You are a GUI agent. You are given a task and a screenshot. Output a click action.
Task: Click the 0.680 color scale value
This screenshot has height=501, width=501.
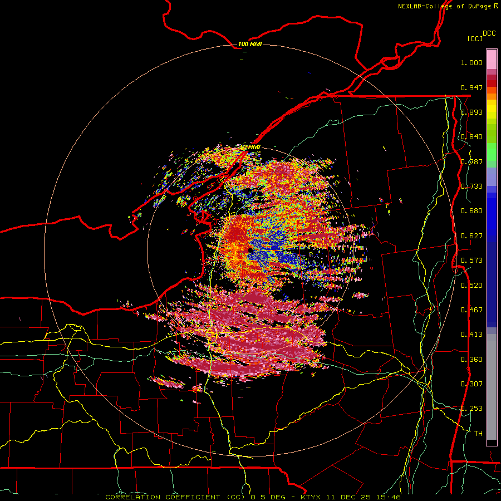pos(471,211)
